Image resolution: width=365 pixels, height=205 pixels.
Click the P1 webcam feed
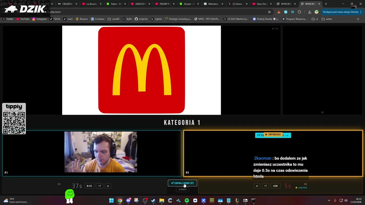(x=101, y=152)
